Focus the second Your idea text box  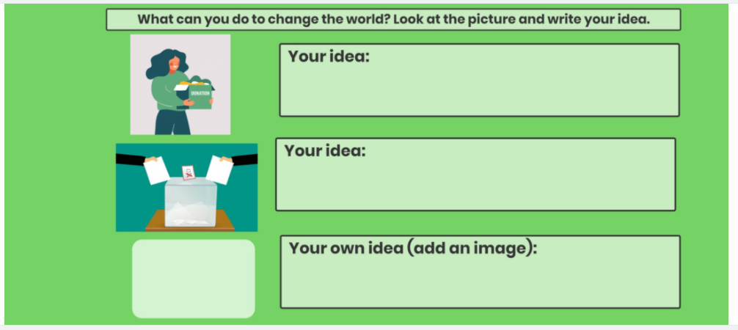pos(475,183)
